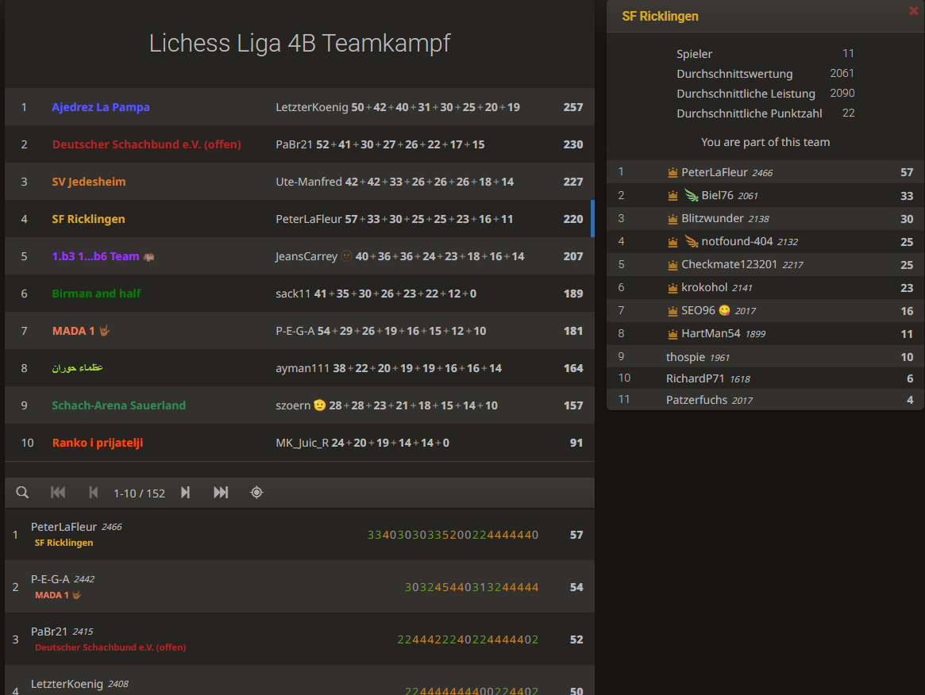Open SF Ricklingen from the team standings
The width and height of the screenshot is (925, 695).
click(x=88, y=219)
